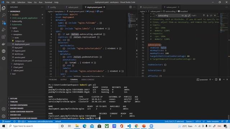230x129 pixels.
Task: Open Visual Studio Code in taskbar
Action: tap(129, 126)
